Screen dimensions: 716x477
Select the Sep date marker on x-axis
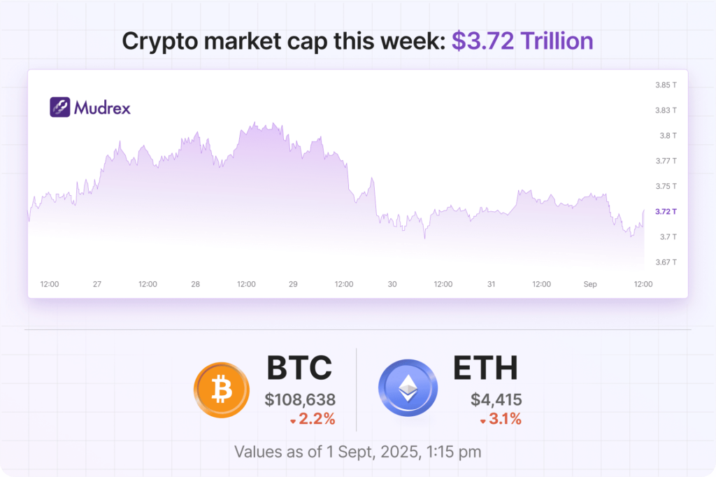(x=591, y=284)
